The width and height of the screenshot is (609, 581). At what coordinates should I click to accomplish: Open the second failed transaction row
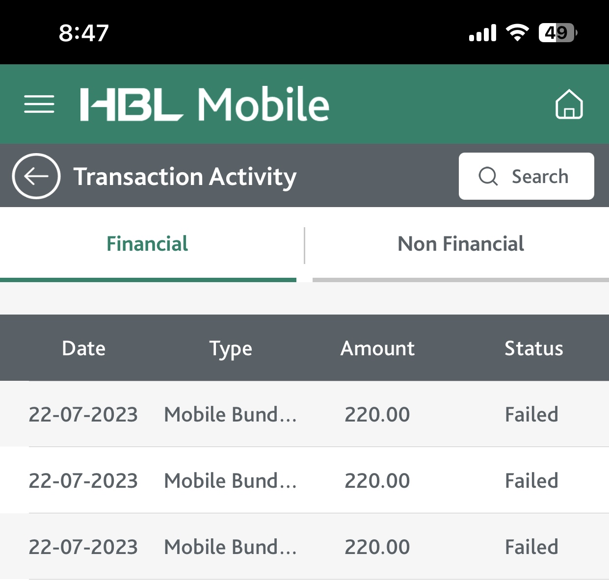coord(304,480)
